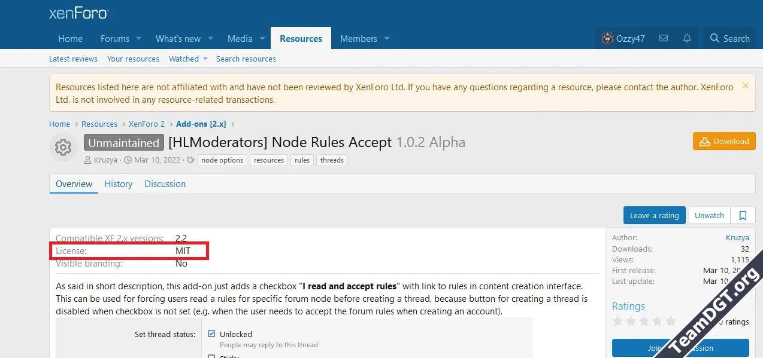Expand the Forums dropdown menu

(138, 38)
